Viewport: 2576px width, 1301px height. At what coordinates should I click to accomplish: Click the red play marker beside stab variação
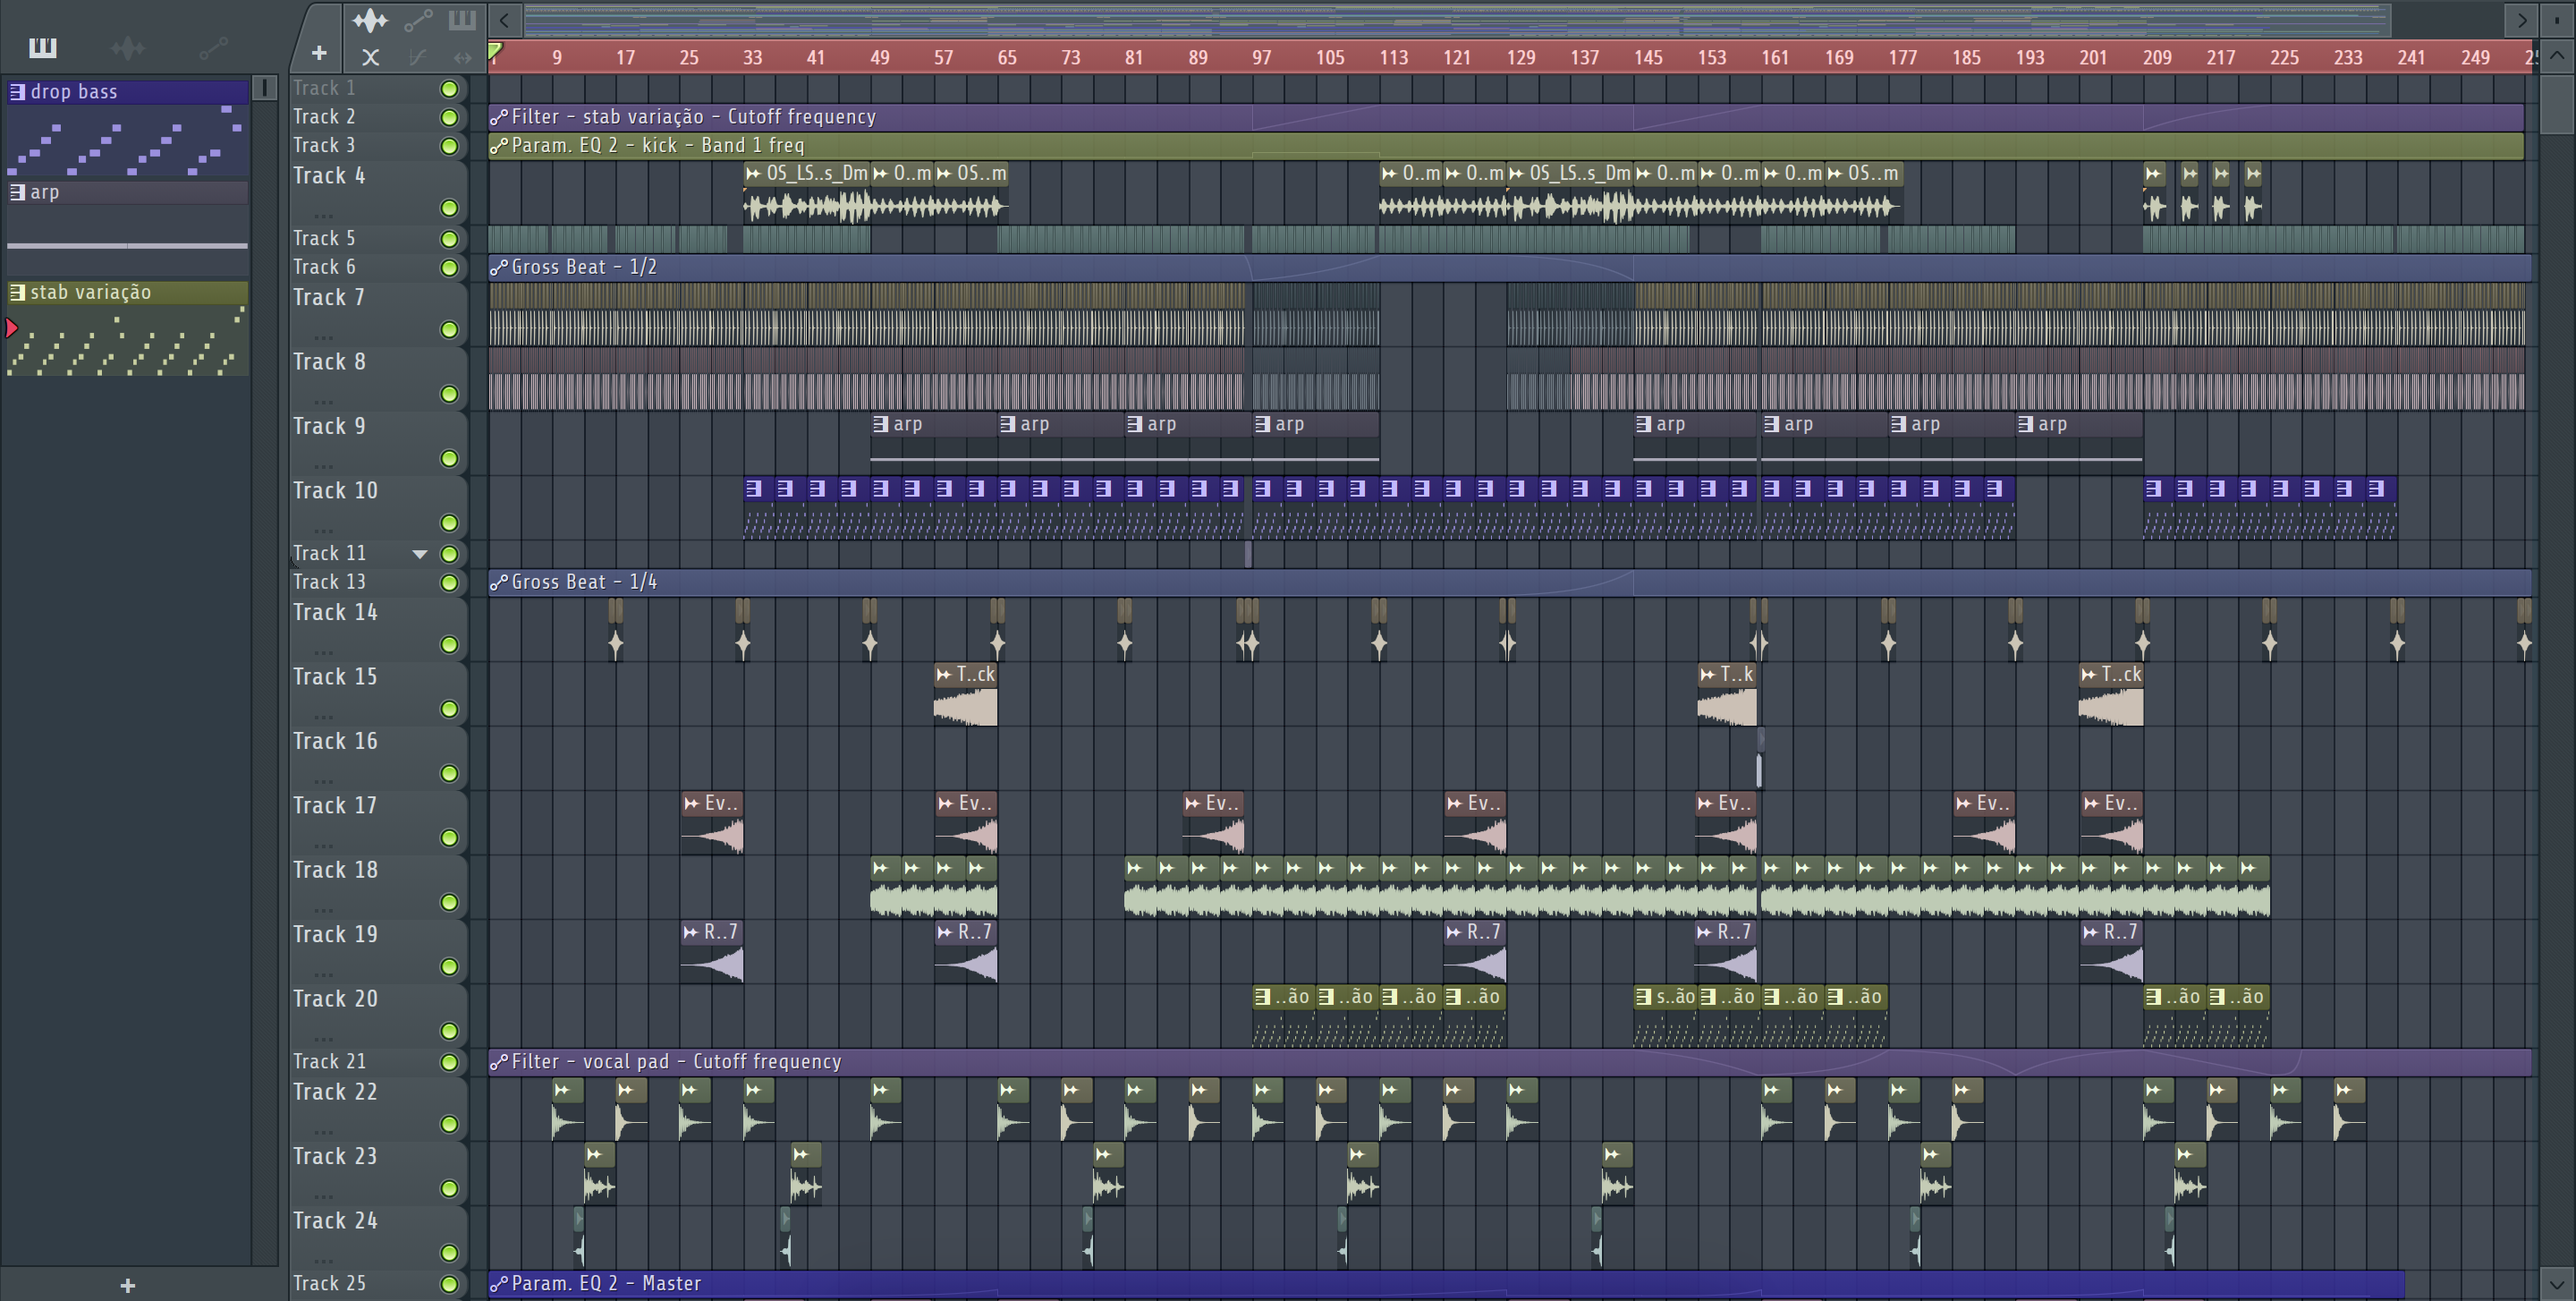click(x=12, y=327)
